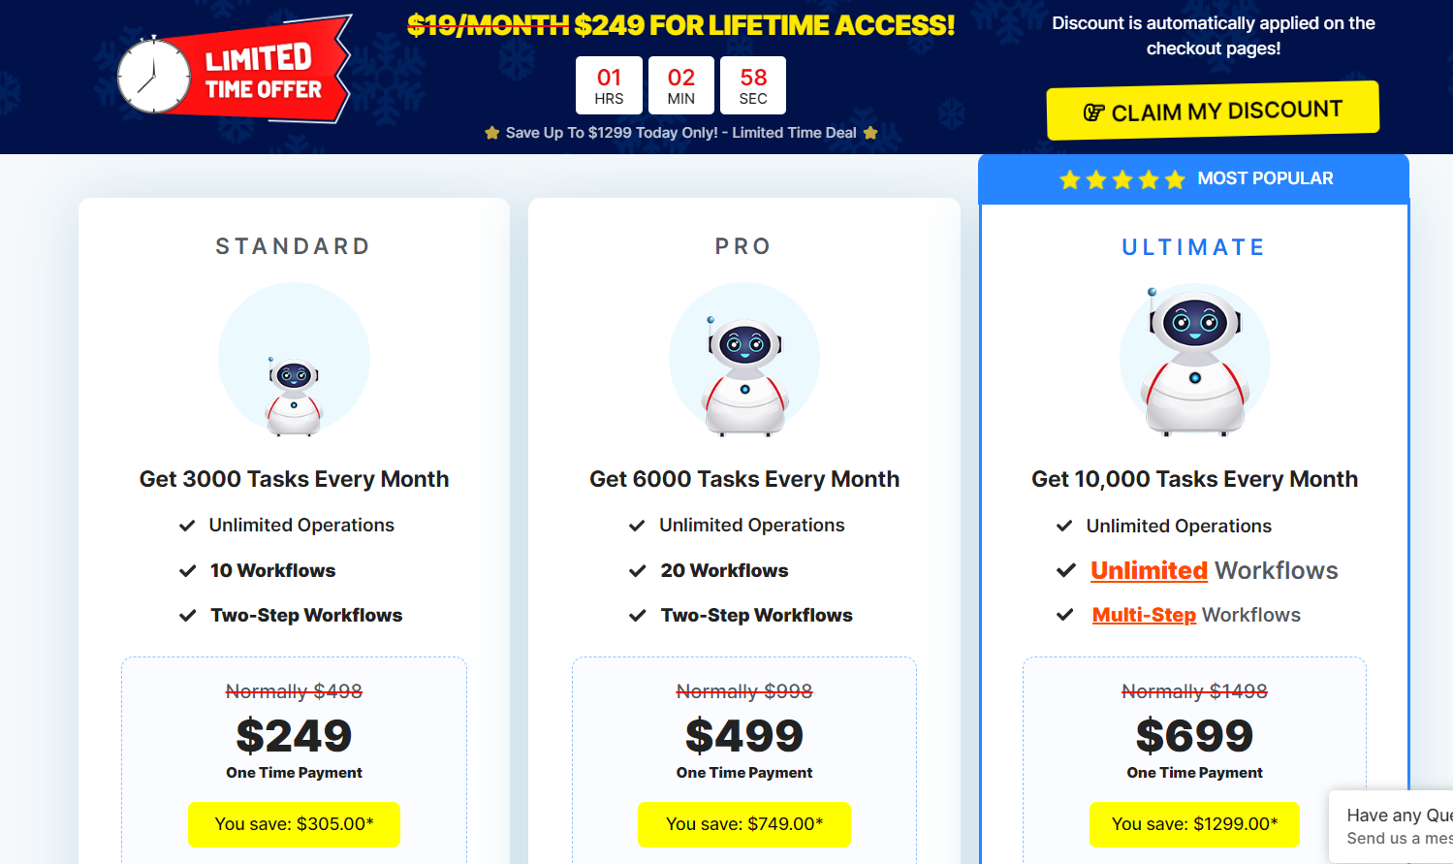Click the Ultimate plan robot image

[1194, 360]
